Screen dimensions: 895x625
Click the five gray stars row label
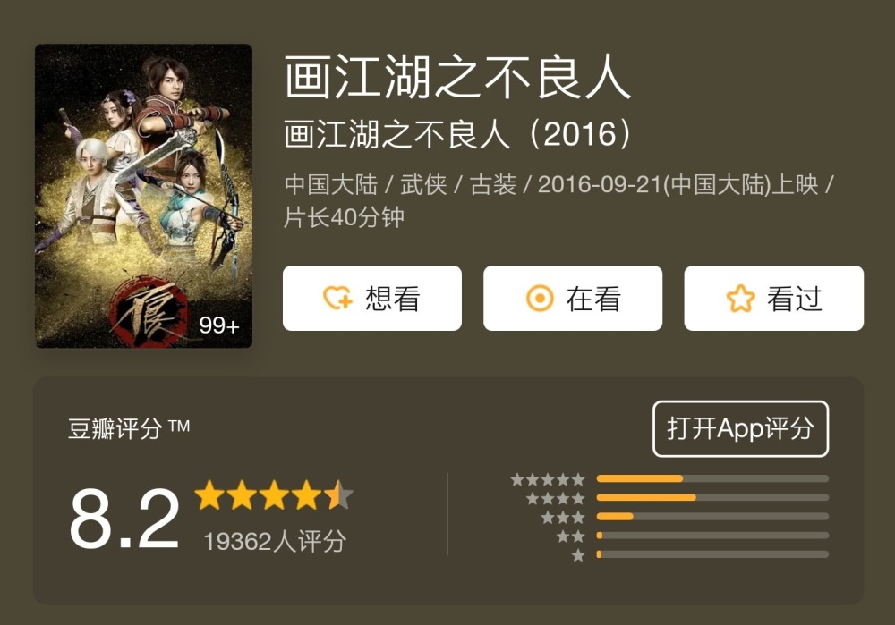point(548,479)
